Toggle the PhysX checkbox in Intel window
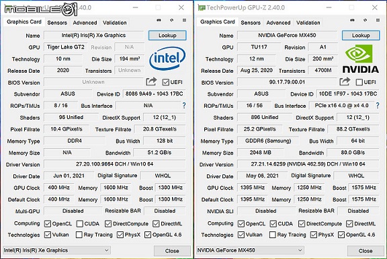The width and height of the screenshot is (387, 259). click(x=120, y=235)
